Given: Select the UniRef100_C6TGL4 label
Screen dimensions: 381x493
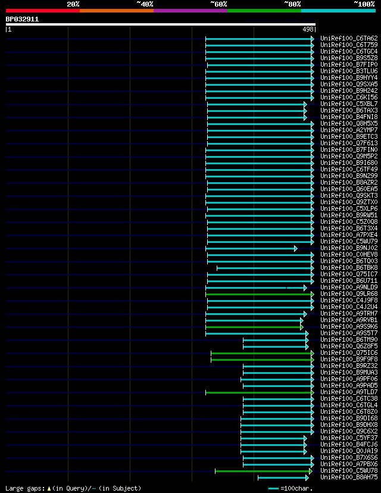Looking at the screenshot, I should point(349,405).
